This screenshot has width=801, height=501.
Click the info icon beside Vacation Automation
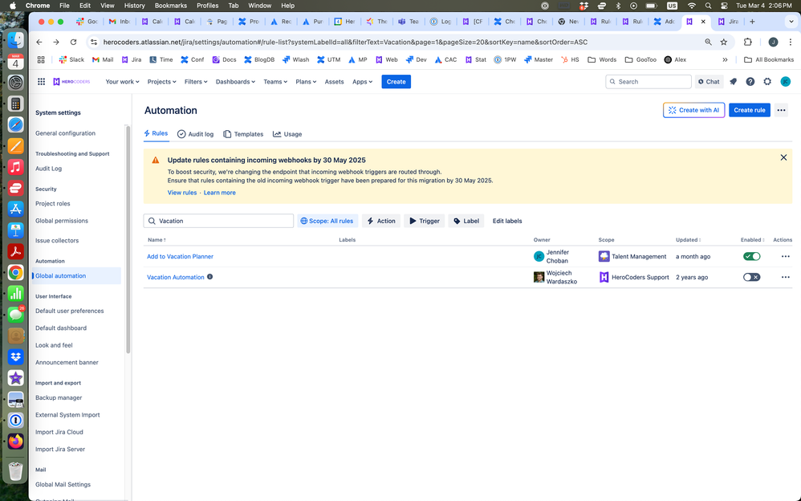point(209,277)
